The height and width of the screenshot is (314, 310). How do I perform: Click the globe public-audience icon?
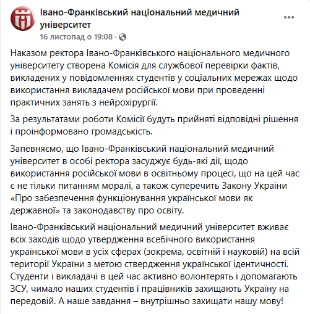(x=123, y=37)
